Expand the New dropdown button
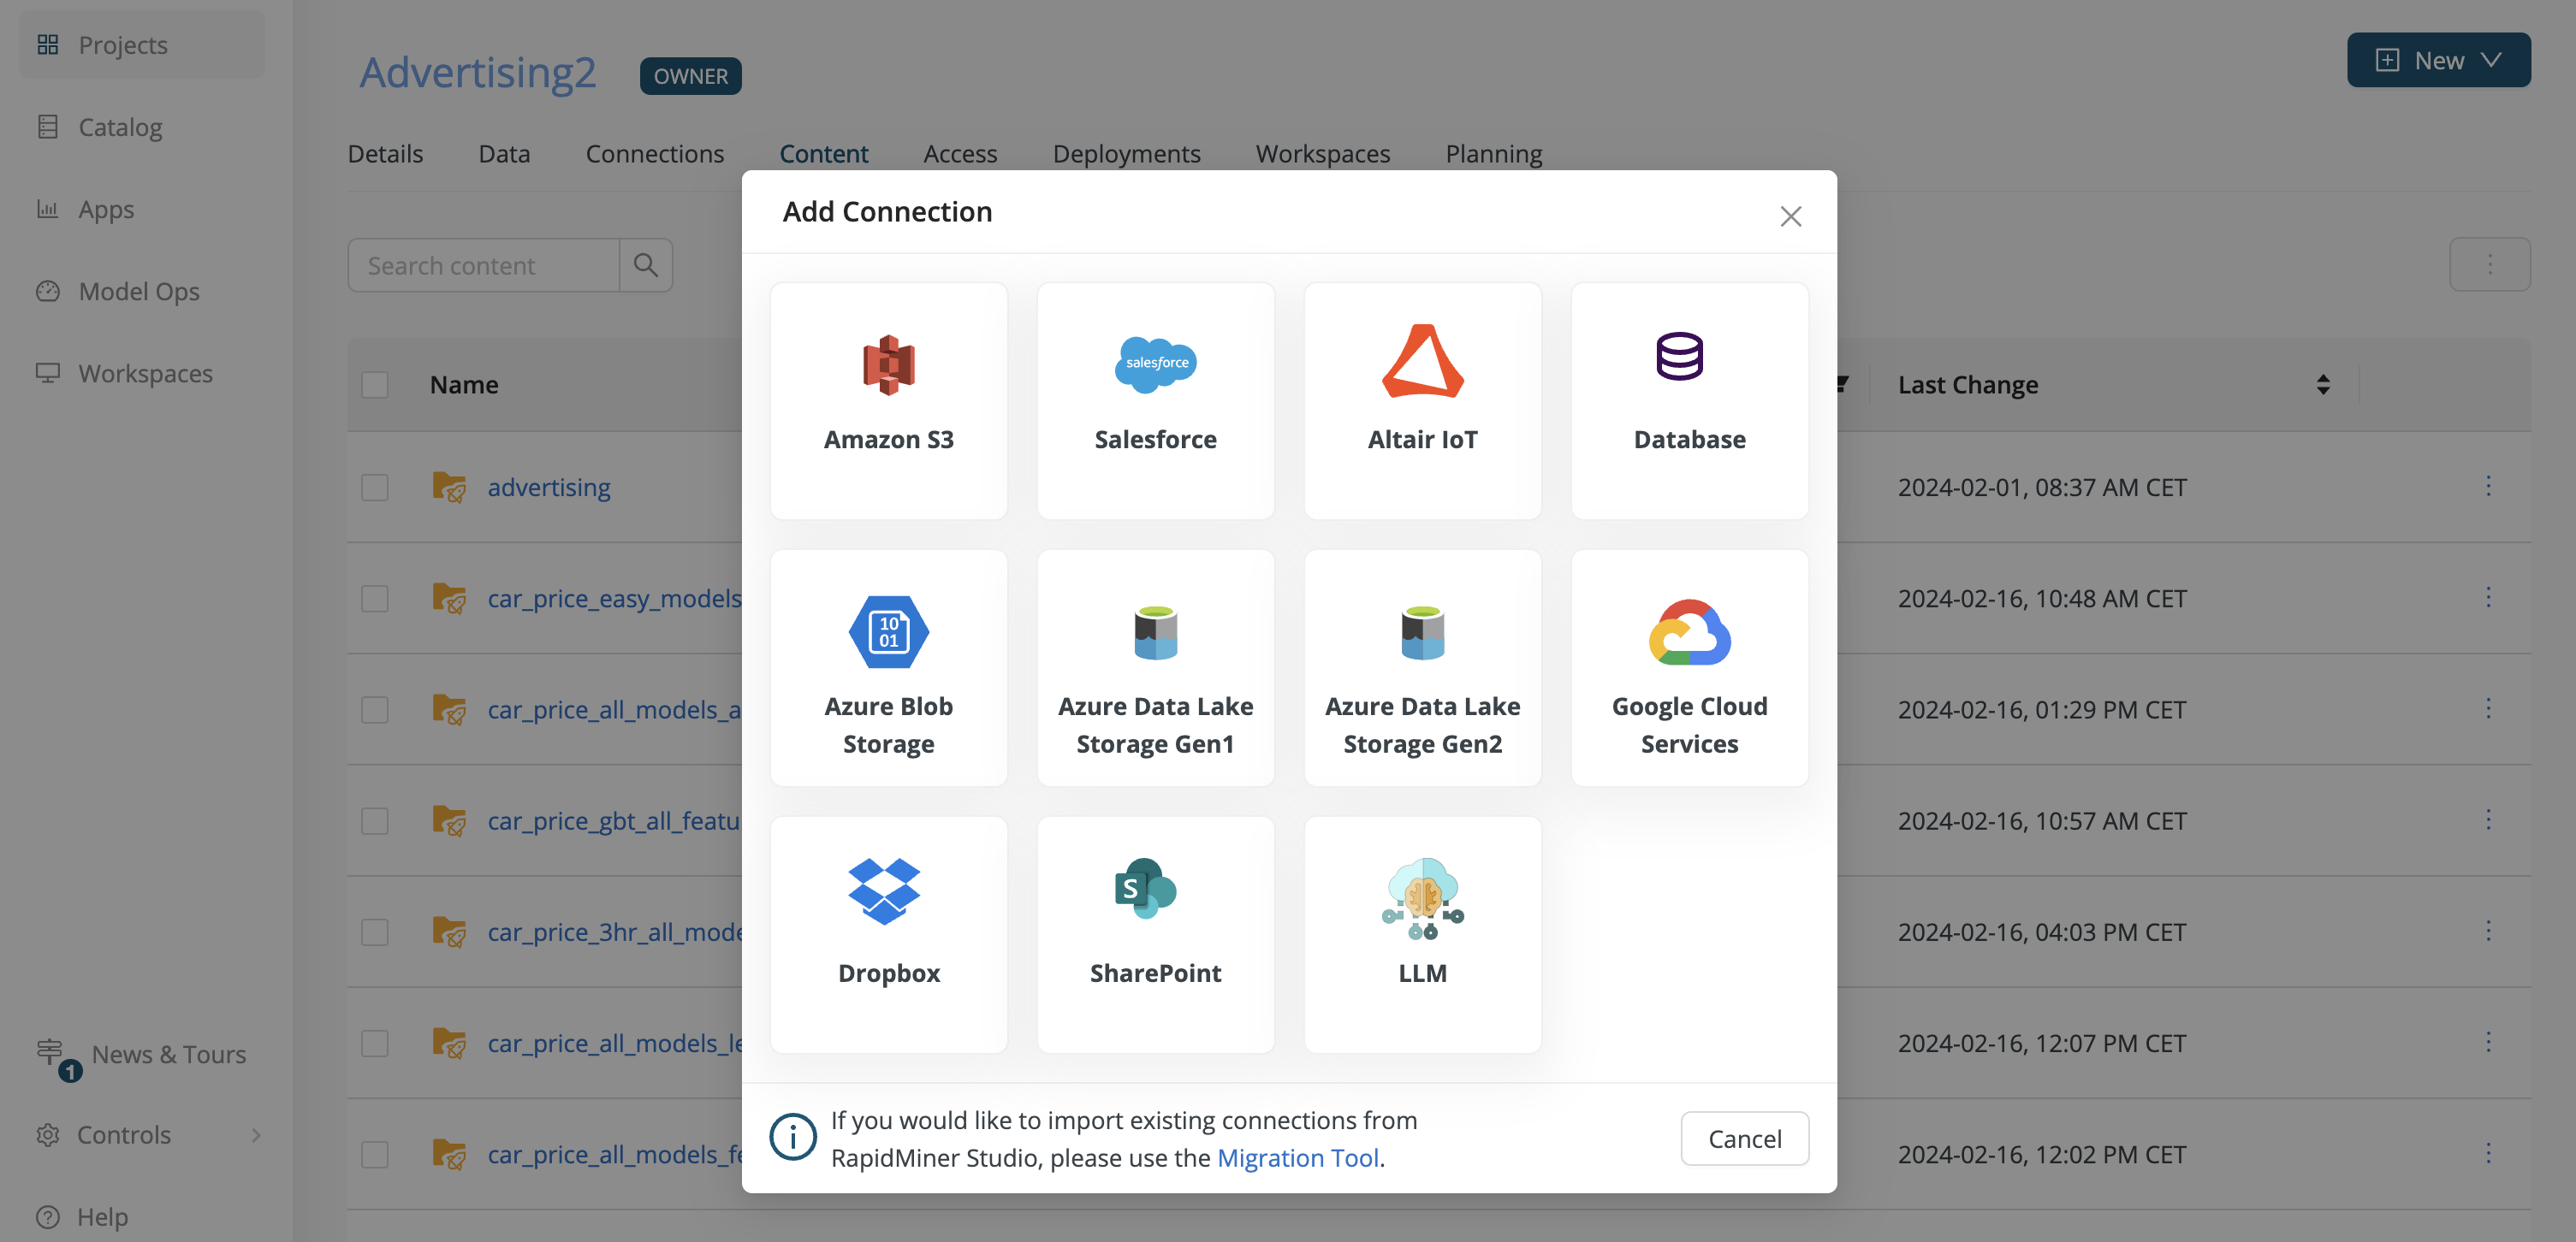The height and width of the screenshot is (1242, 2576). tap(2438, 60)
